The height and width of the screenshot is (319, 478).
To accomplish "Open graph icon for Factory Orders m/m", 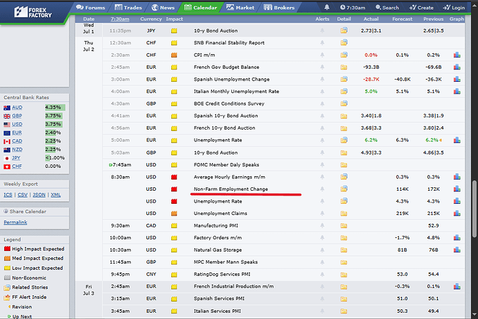I will (457, 237).
